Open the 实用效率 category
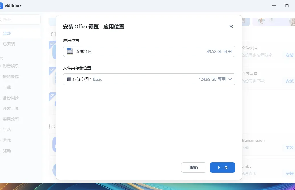Viewport: 295px width, 190px height. point(11,119)
